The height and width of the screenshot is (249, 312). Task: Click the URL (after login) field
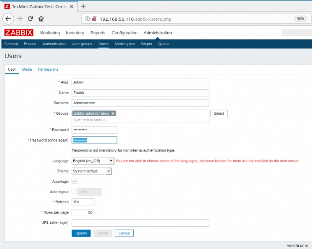pyautogui.click(x=140, y=223)
